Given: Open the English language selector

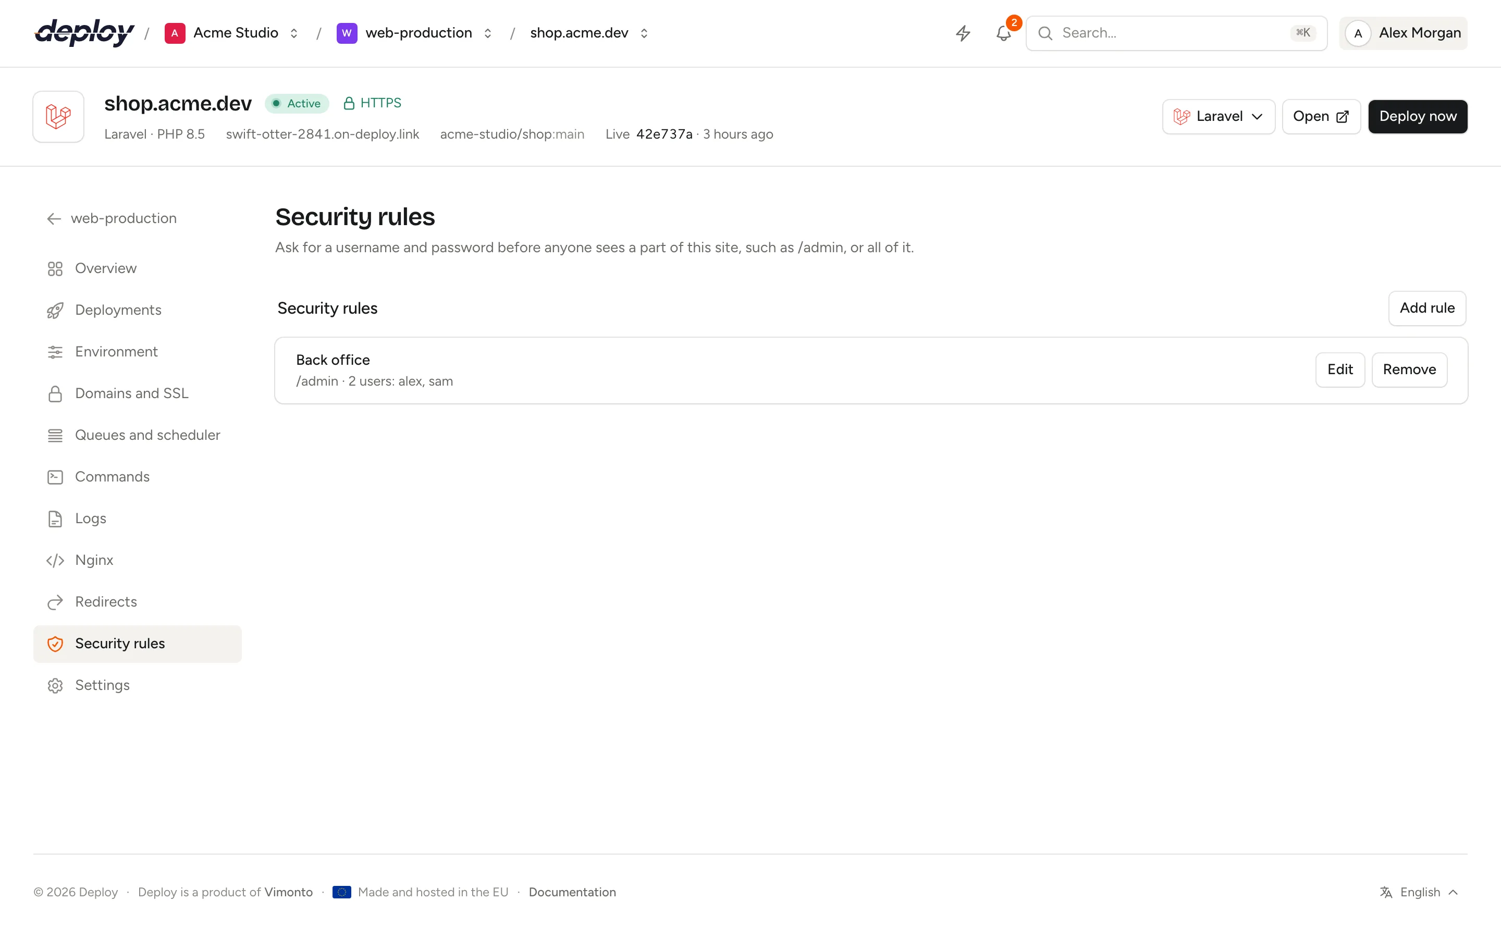Looking at the screenshot, I should point(1419,892).
